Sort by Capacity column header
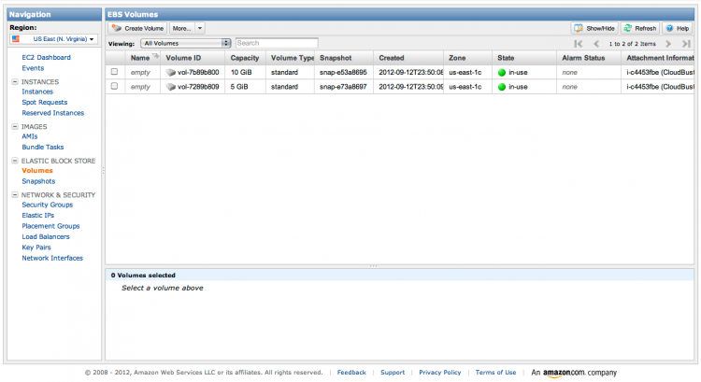The width and height of the screenshot is (701, 382). point(245,58)
